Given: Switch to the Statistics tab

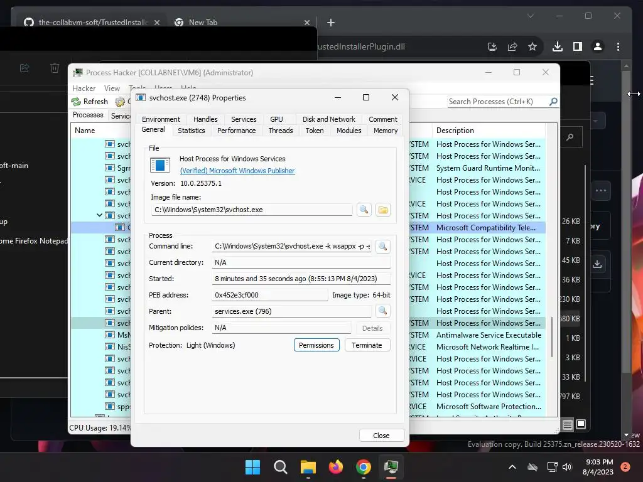Looking at the screenshot, I should tap(192, 131).
